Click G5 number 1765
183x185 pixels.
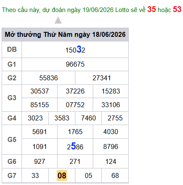click(75, 132)
